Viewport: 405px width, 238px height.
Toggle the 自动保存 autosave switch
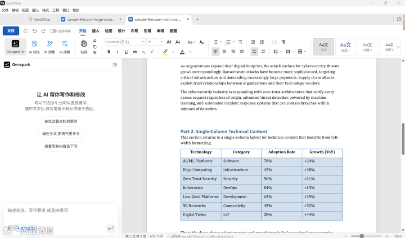point(53,31)
